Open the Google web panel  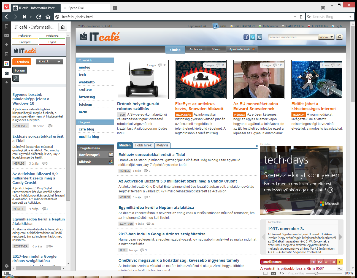tap(7, 64)
